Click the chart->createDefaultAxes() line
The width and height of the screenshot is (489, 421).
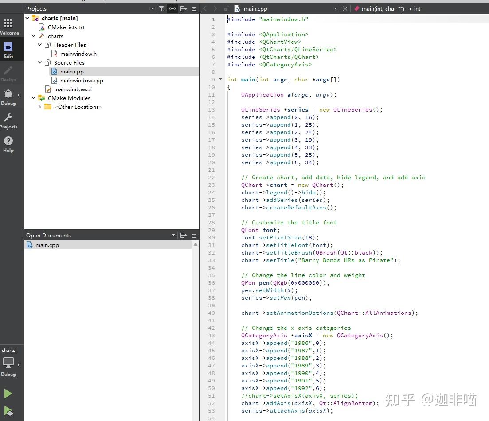point(289,207)
